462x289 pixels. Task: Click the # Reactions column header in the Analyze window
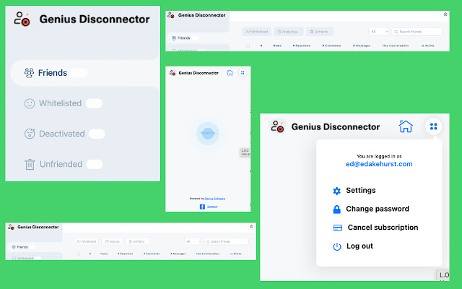tap(125, 254)
